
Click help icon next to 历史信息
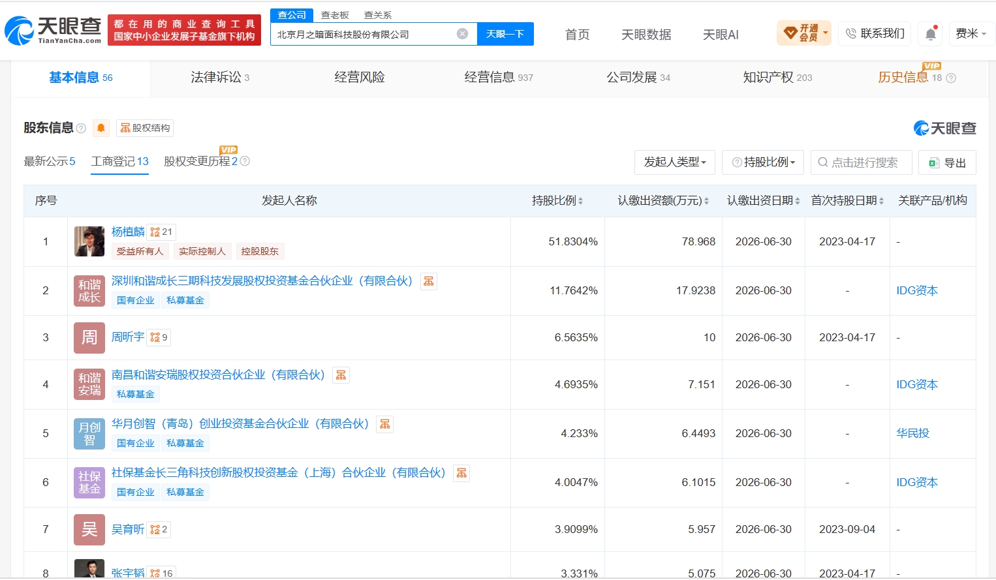click(951, 78)
